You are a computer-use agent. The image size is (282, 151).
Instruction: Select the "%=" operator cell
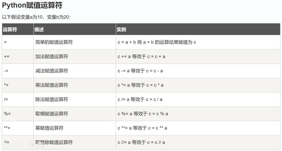(7, 114)
